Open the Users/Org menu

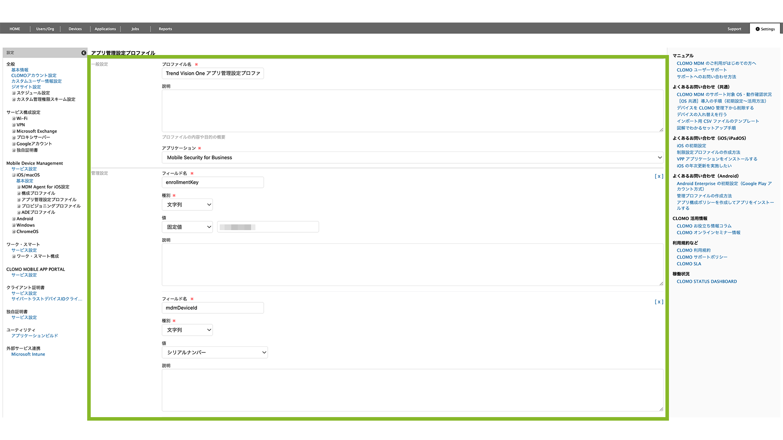[45, 29]
